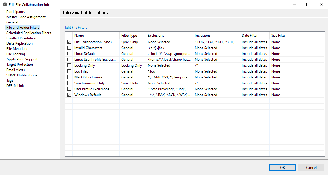Open Application Support page

tap(22, 59)
